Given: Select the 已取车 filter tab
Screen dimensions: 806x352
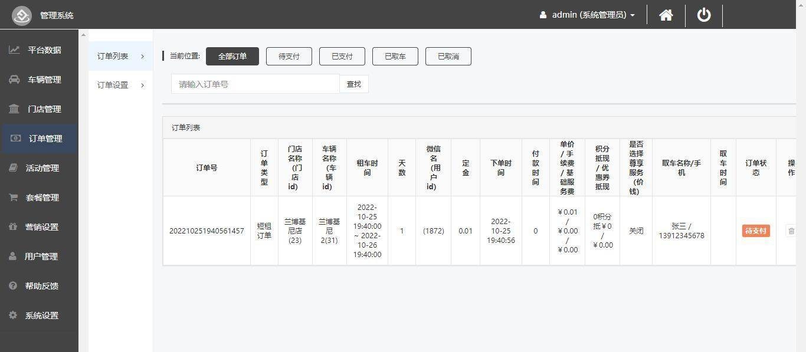Looking at the screenshot, I should [x=395, y=57].
